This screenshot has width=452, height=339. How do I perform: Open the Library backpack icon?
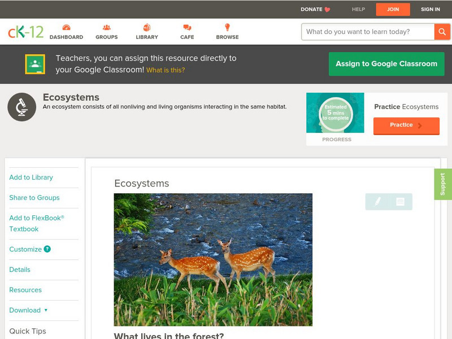click(147, 27)
